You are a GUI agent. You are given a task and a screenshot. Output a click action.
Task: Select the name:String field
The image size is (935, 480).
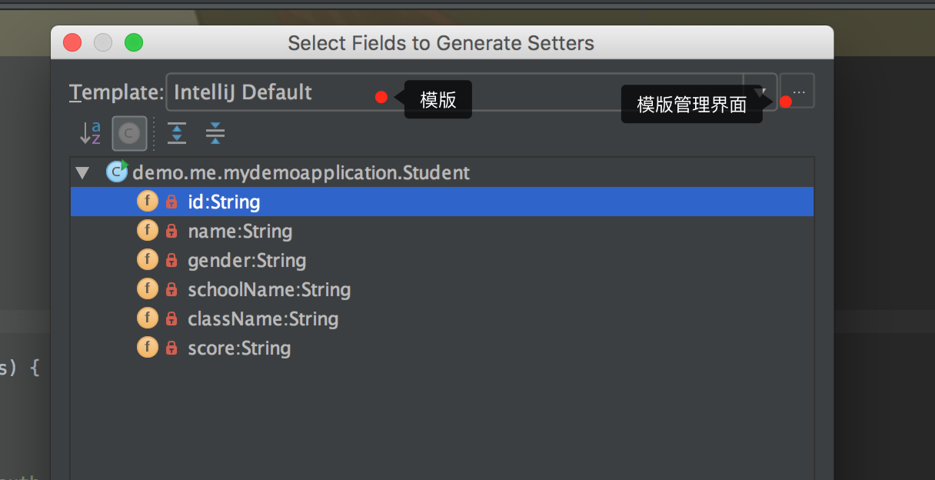[x=240, y=232]
